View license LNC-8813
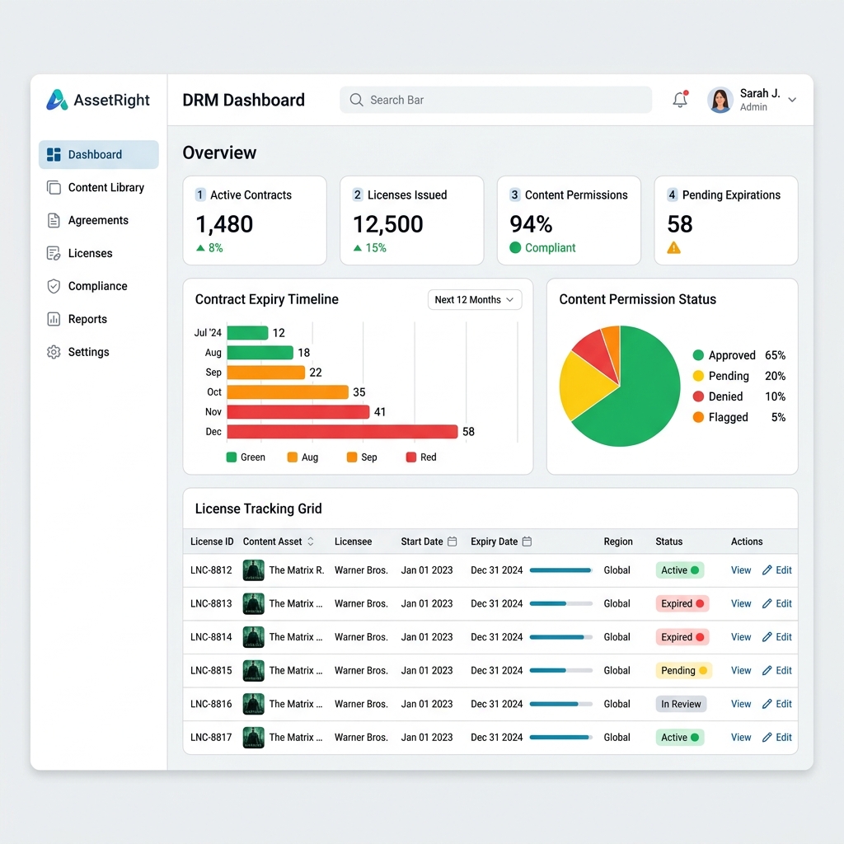The width and height of the screenshot is (844, 844). (741, 603)
